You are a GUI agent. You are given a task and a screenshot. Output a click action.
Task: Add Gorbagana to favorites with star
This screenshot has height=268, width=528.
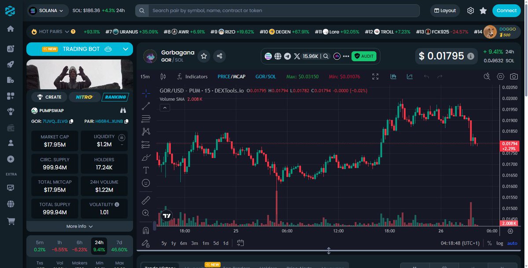pos(204,56)
